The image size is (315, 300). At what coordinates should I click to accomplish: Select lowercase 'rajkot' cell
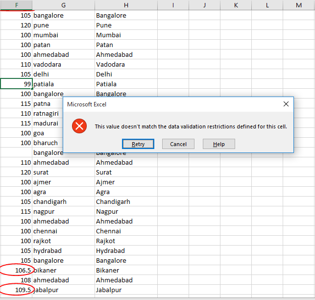point(63,241)
